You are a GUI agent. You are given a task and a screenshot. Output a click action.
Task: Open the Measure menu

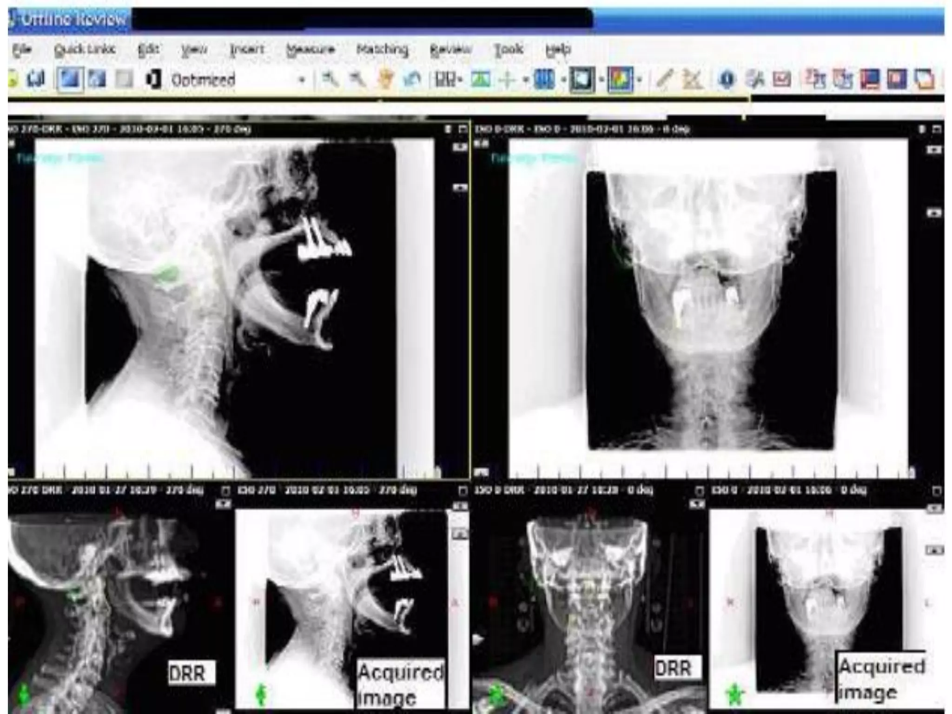[x=310, y=49]
